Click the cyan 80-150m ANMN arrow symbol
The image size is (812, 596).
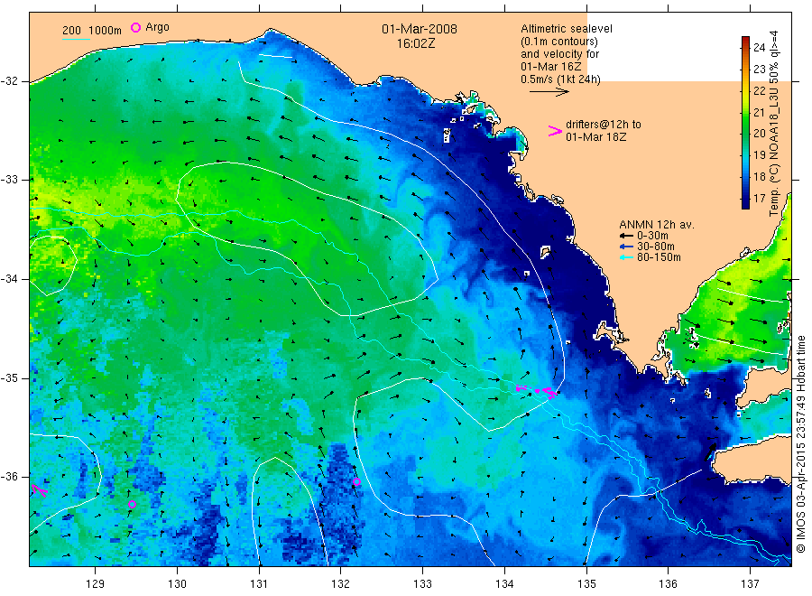[627, 257]
